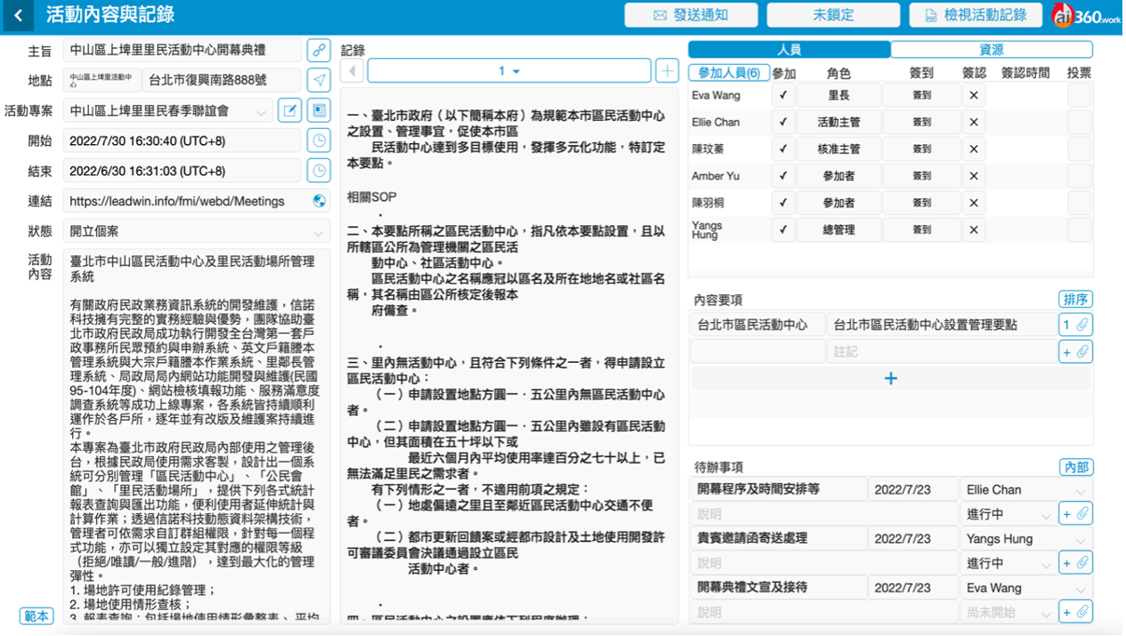This screenshot has width=1126, height=636.
Task: Click the 發送通知 button
Action: point(691,15)
